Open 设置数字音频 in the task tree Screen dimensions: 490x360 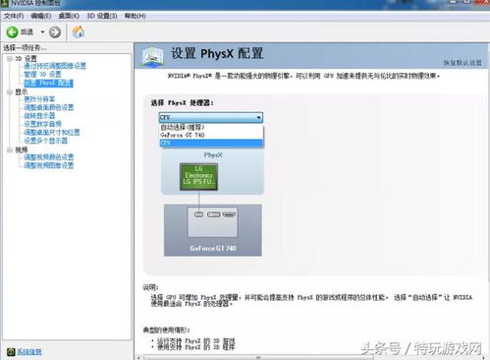click(x=42, y=124)
